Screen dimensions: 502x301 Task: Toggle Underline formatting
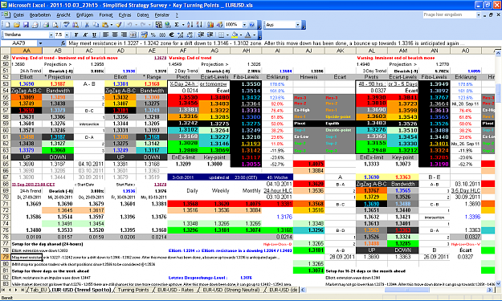pyautogui.click(x=94, y=35)
